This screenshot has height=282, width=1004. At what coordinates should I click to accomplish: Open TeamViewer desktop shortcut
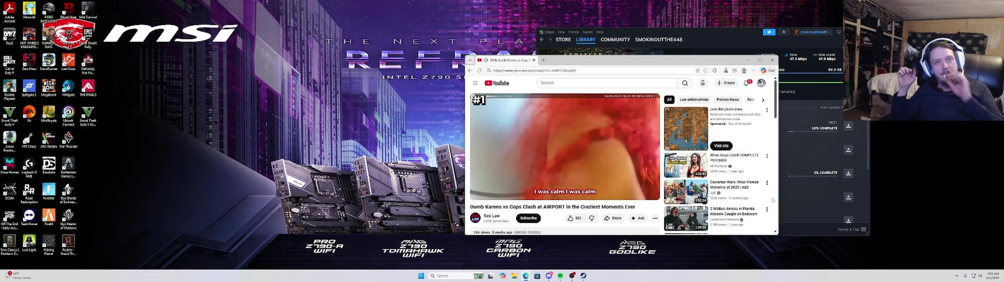pyautogui.click(x=29, y=218)
